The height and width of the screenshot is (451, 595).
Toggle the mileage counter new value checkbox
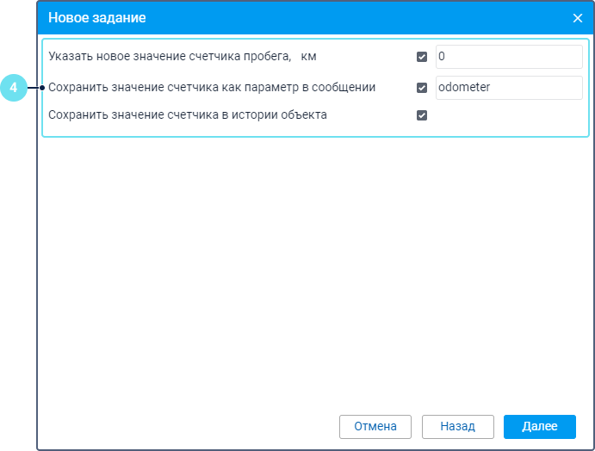click(x=422, y=58)
